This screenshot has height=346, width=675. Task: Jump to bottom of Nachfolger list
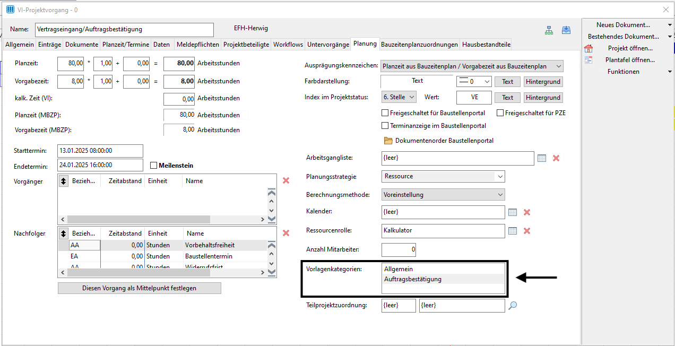[272, 272]
